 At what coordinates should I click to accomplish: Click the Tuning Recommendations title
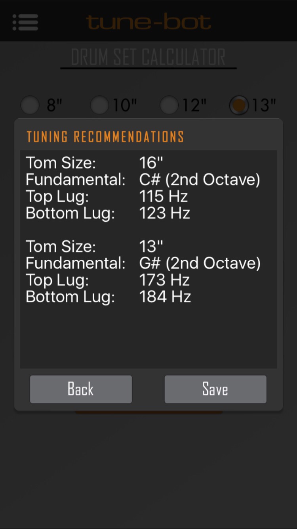point(105,137)
